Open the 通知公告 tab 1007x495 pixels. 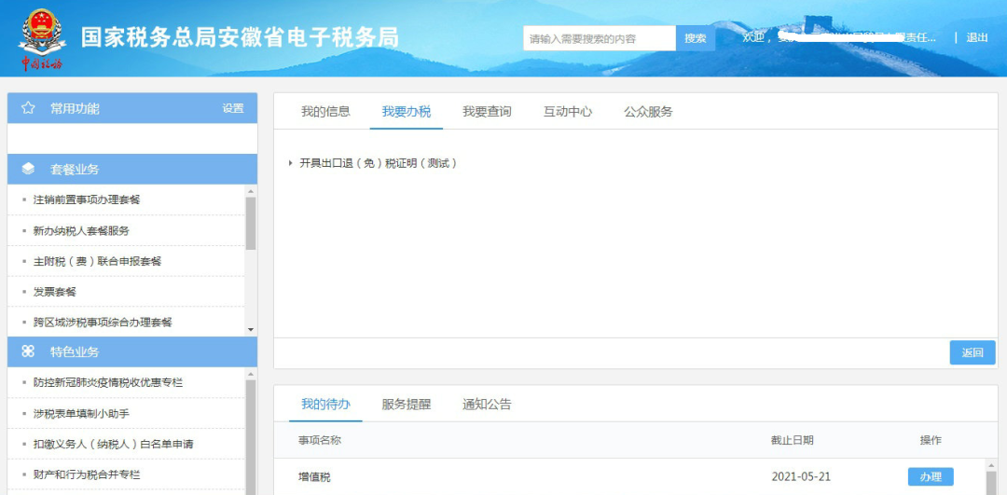coord(487,405)
